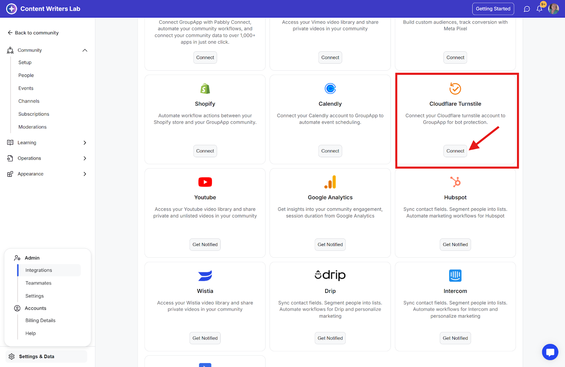This screenshot has height=367, width=565.
Task: Go to the People page
Action: pos(26,75)
